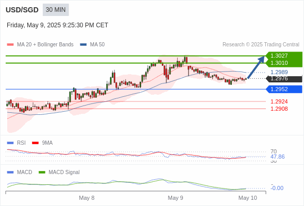Image resolution: width=304 pixels, height=206 pixels.
Task: Select the 1.2924 support level label
Action: pos(279,101)
